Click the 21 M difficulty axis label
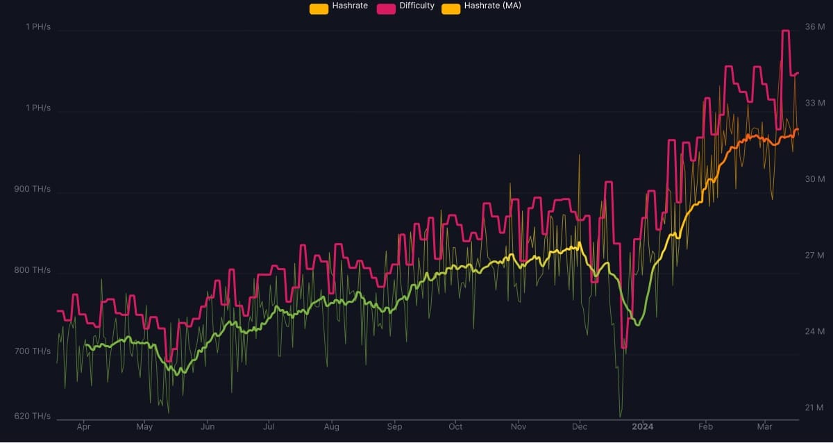The height and width of the screenshot is (443, 833). 814,407
